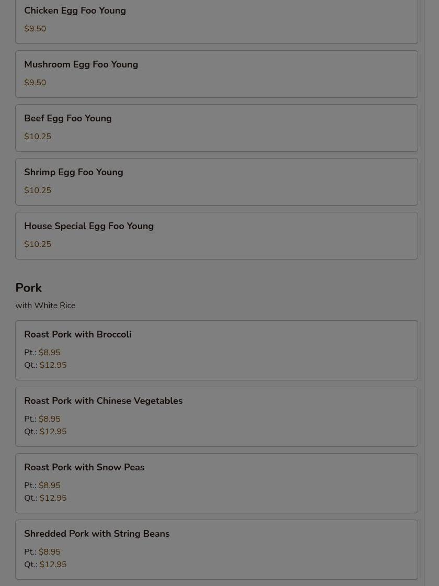Select Shredded Pork with String Beans
Viewport: 439px width, 586px height.
pyautogui.click(x=216, y=550)
